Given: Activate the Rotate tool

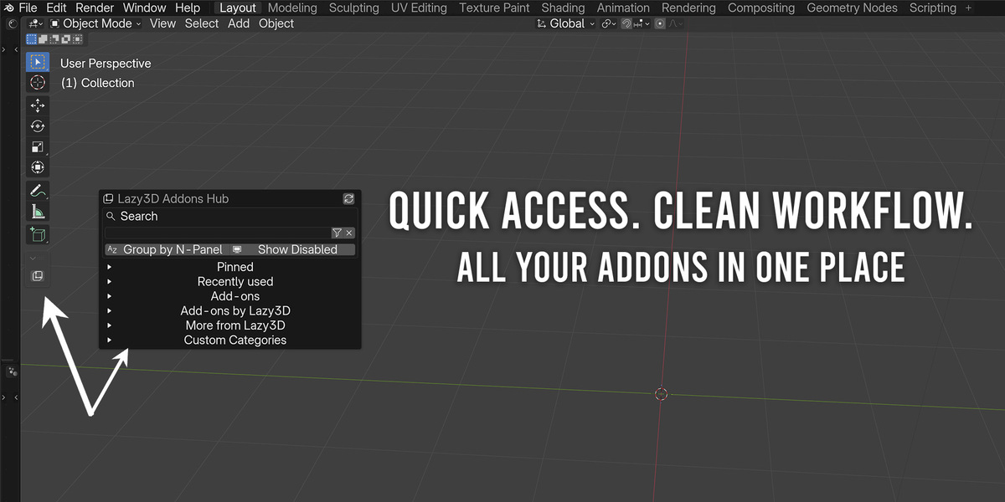Looking at the screenshot, I should click(x=38, y=126).
